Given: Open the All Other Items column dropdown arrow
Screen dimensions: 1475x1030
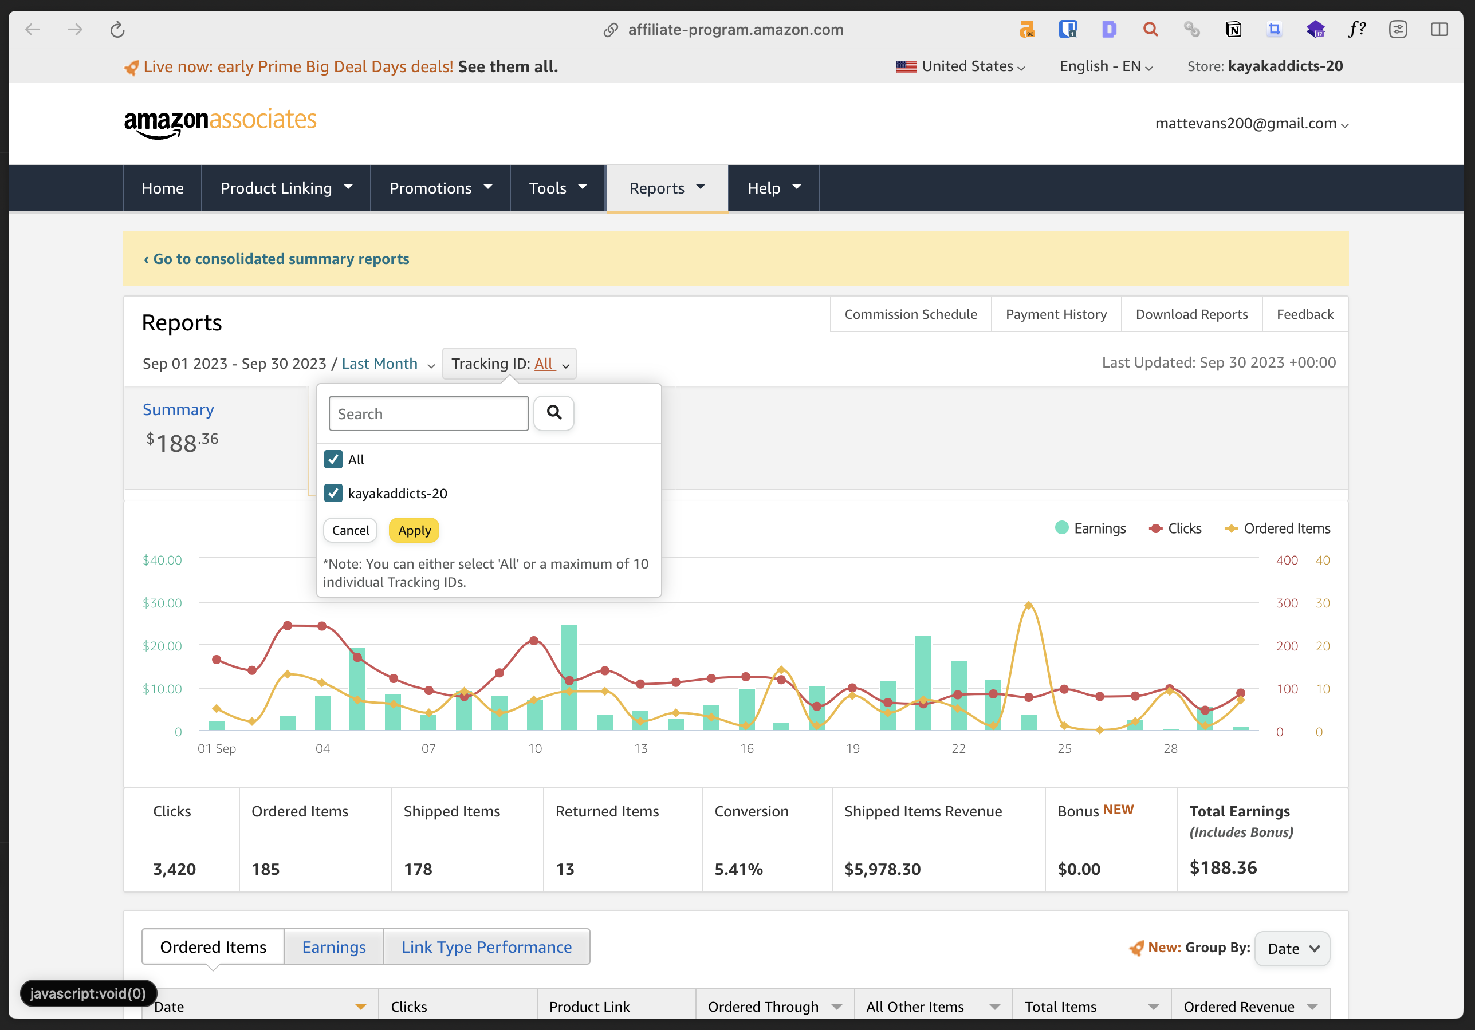Looking at the screenshot, I should (x=994, y=1007).
